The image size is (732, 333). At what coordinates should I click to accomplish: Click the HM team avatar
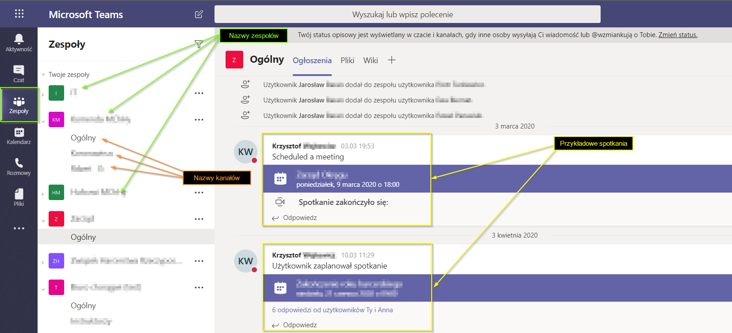56,193
